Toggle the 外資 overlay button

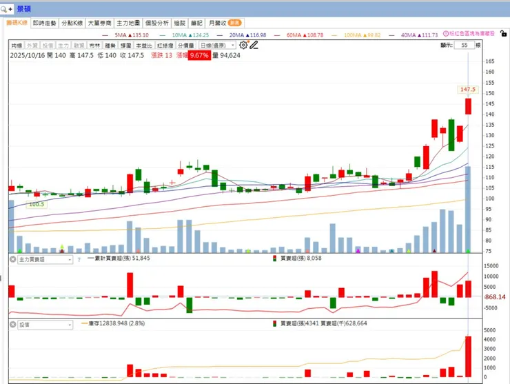[x=32, y=46]
